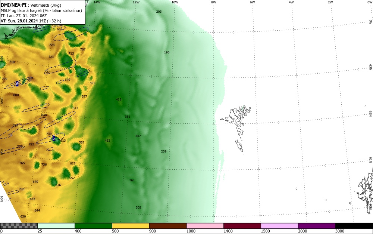
Task: Click the CAPE value 203
Action: (159, 12)
